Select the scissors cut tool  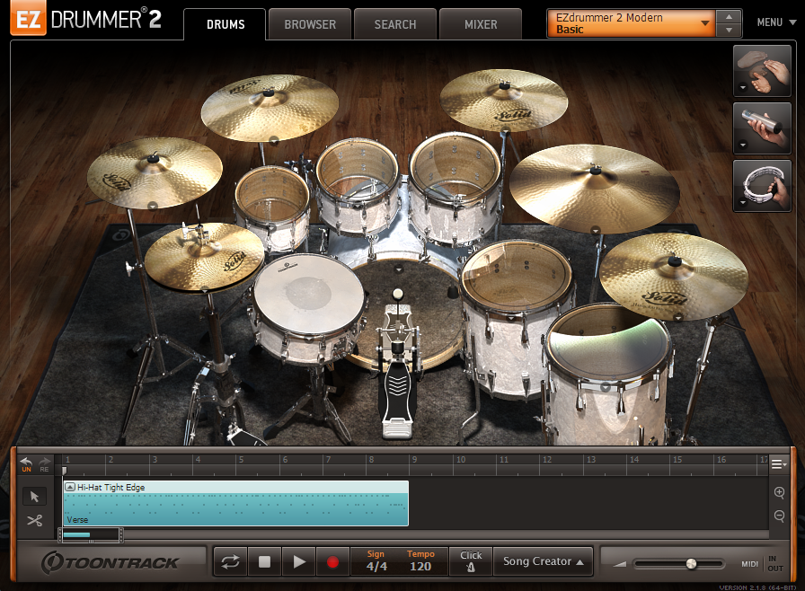pos(34,521)
